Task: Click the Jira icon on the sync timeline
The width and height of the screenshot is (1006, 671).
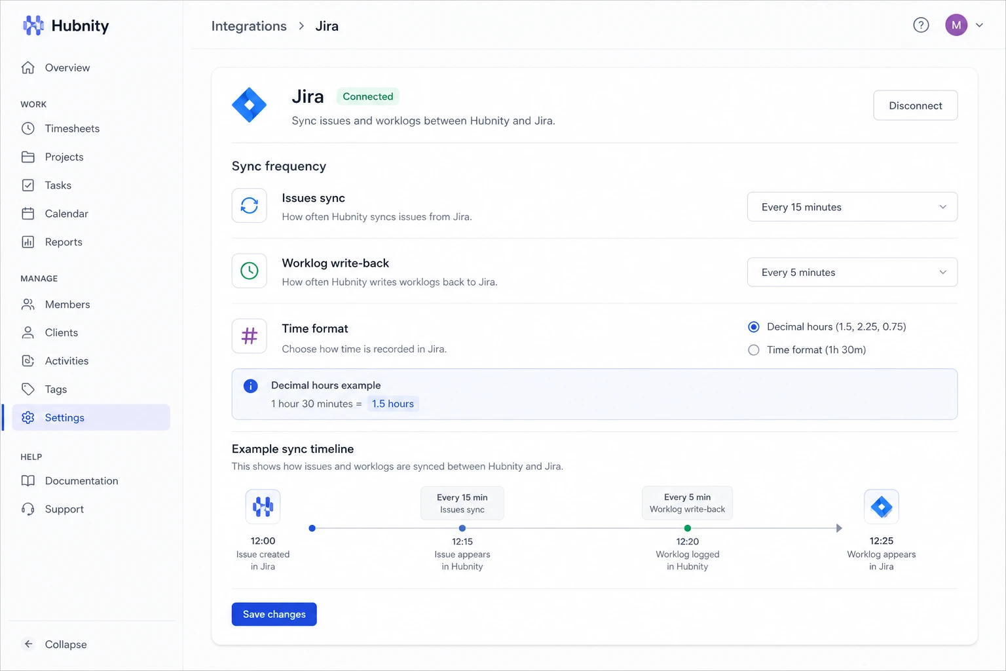Action: 882,507
